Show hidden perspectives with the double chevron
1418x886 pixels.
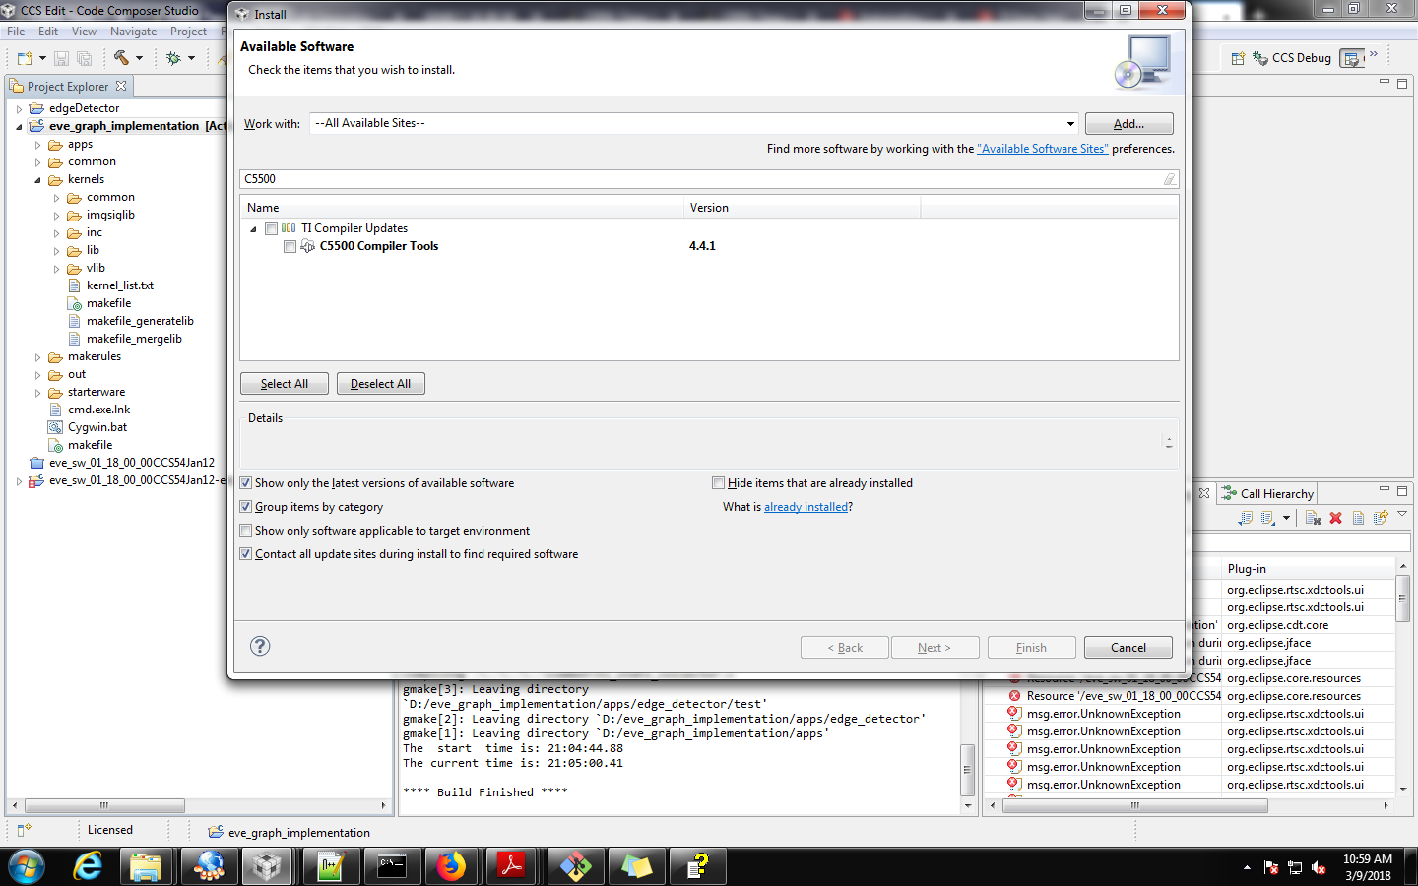pos(1374,54)
